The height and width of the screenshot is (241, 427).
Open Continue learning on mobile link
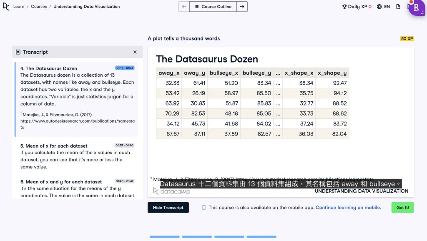click(x=348, y=208)
